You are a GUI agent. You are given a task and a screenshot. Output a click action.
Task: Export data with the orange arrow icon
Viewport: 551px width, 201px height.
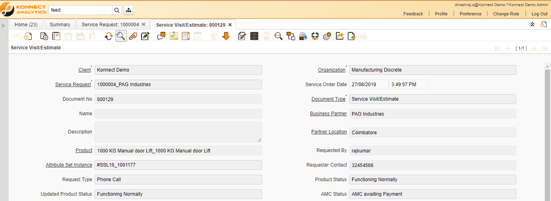(340, 36)
